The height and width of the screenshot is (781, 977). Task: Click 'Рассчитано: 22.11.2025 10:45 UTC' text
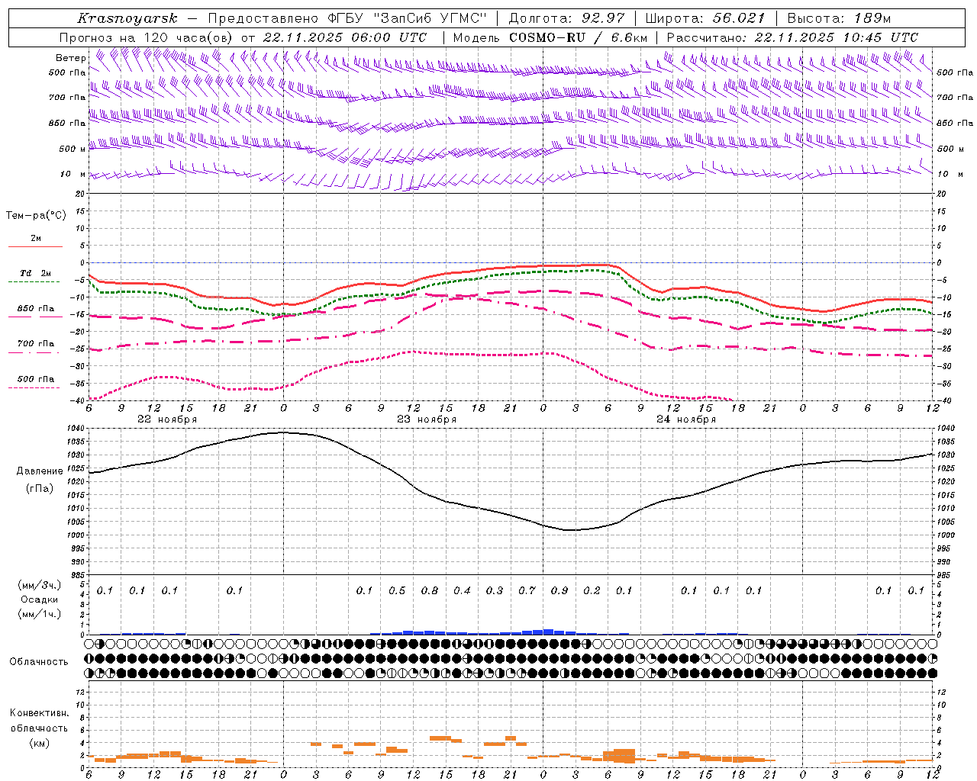tap(792, 37)
